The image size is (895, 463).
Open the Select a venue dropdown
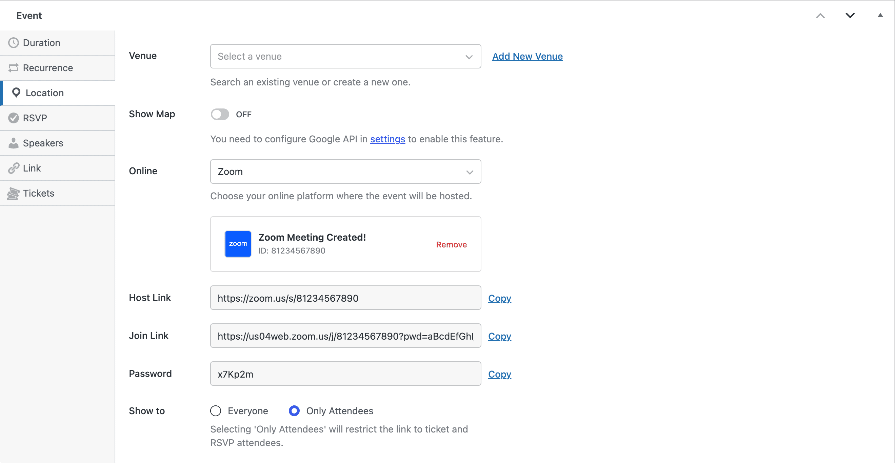point(346,56)
